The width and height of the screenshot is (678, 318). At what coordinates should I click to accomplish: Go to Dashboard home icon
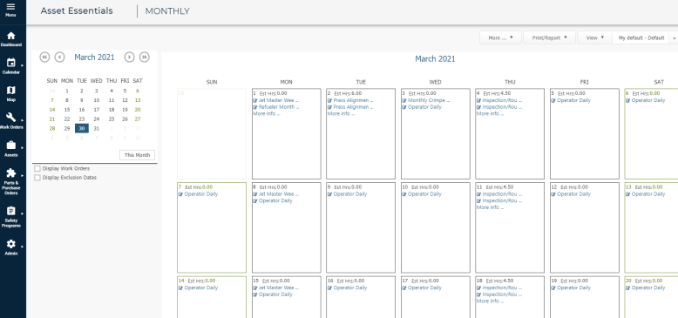pos(11,36)
